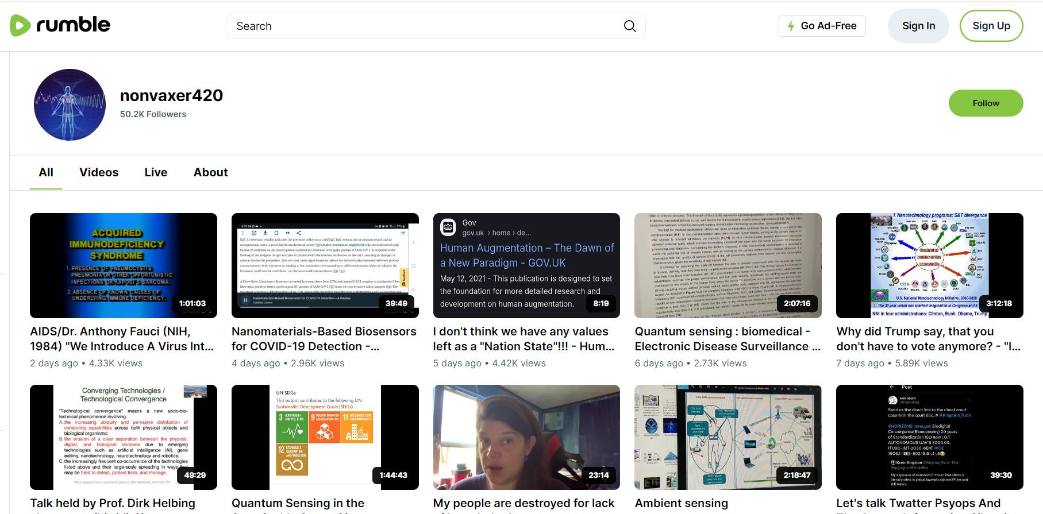Click '6 days ago • 2.73K views' text
Screen dimensions: 1043x514
[691, 363]
